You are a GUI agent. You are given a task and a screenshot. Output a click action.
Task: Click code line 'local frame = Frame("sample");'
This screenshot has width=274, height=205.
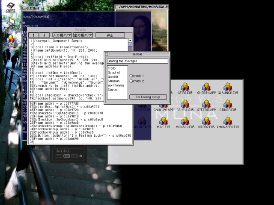[62, 47]
